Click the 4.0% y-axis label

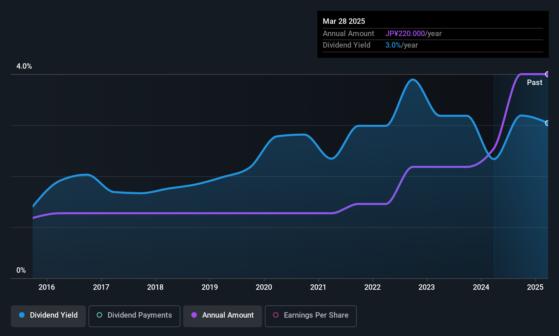pos(24,66)
